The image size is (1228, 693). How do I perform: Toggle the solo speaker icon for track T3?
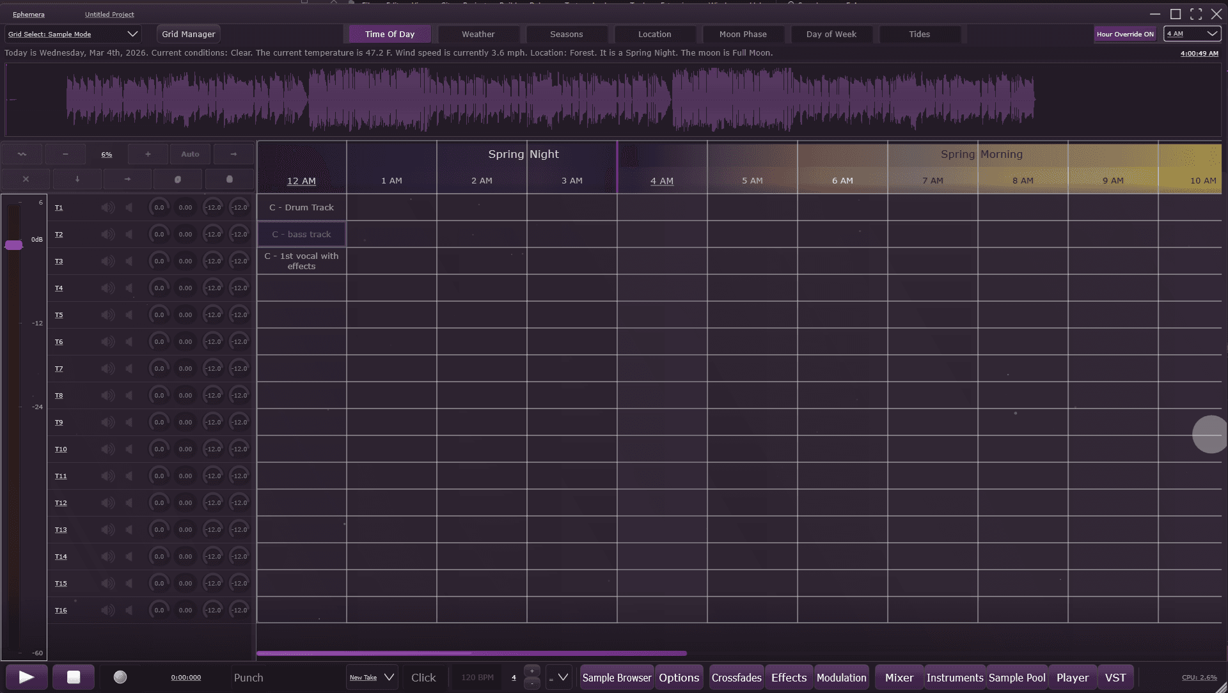click(129, 261)
